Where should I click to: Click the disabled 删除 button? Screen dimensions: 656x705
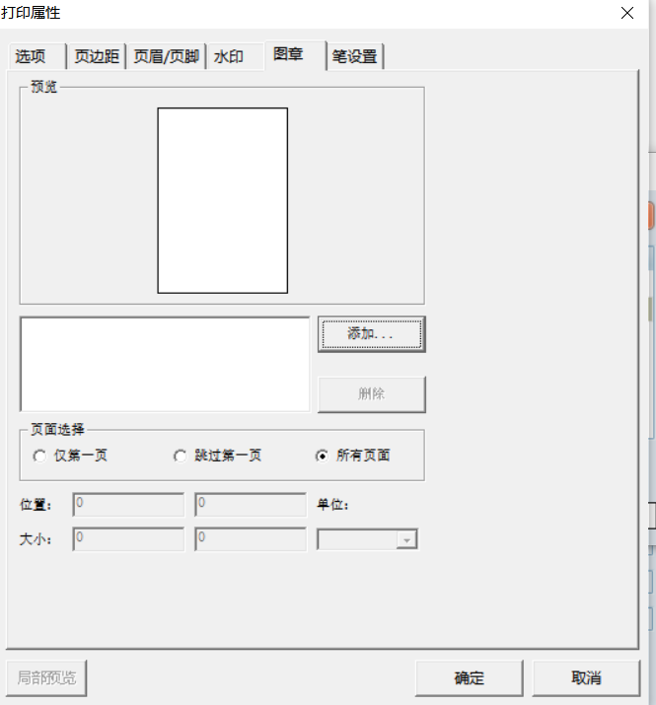[x=371, y=394]
